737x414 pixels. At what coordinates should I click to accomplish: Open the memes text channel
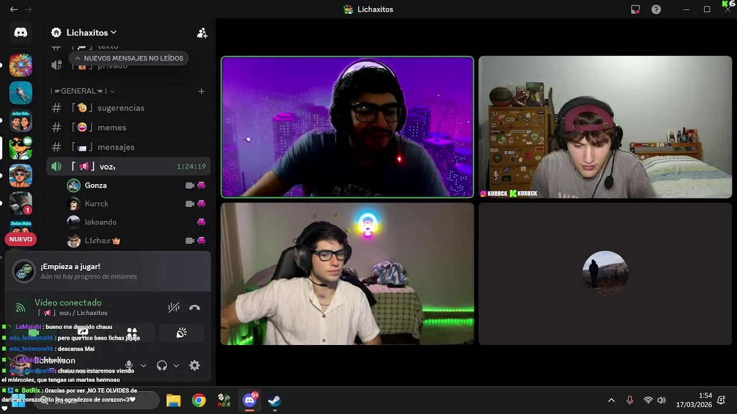[x=128, y=128]
